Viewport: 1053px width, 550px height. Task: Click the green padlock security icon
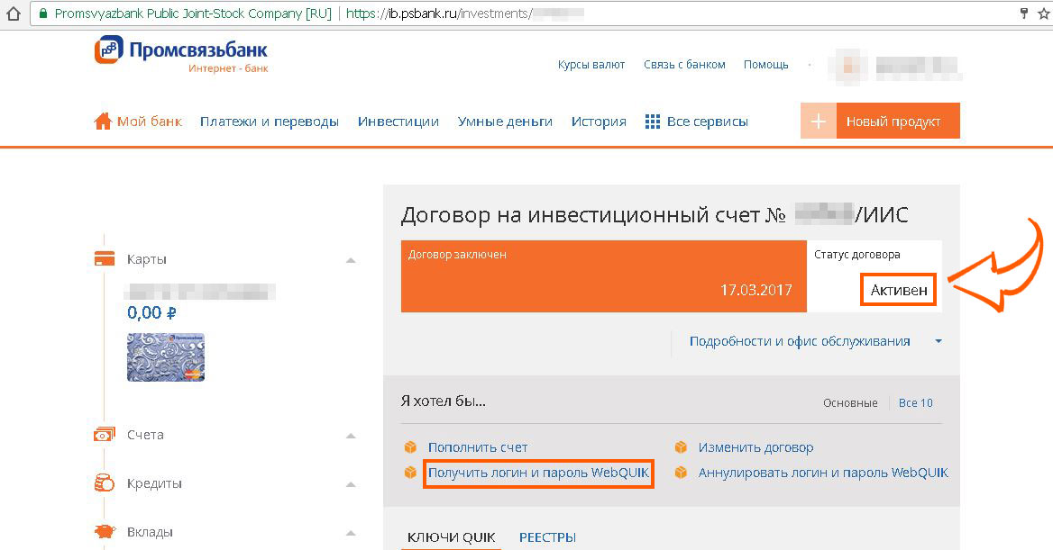point(43,14)
